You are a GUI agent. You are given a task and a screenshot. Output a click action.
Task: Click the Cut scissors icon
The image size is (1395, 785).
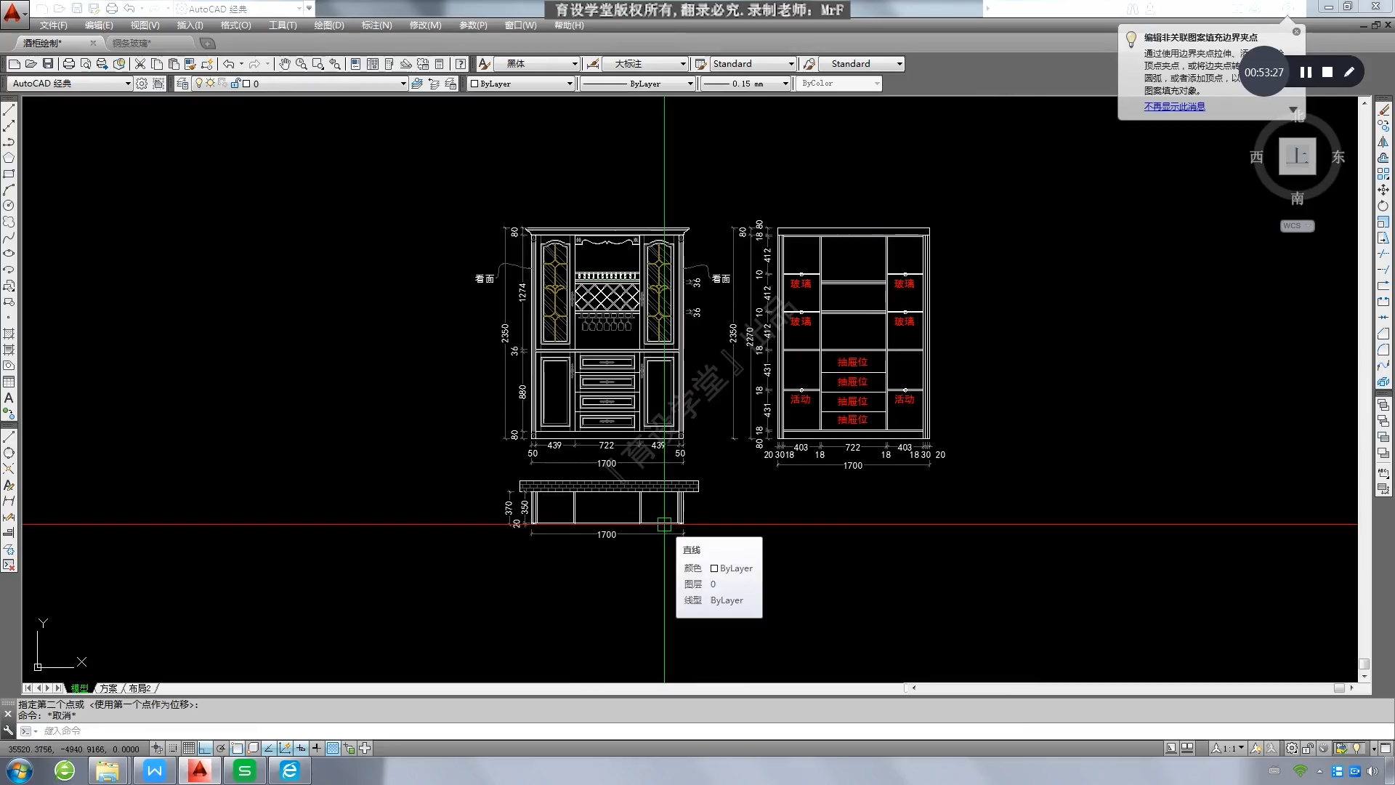coord(140,64)
